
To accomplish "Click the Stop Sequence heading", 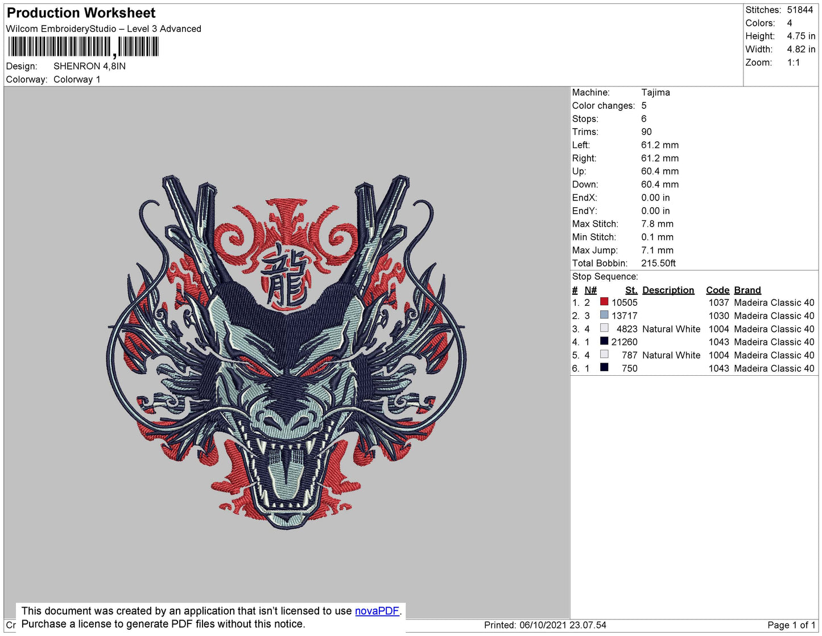I will (x=605, y=276).
